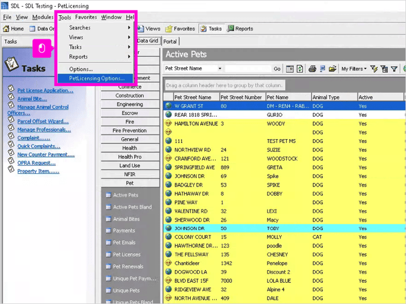Expand the My Filters dropdown
This screenshot has height=304, width=406.
tap(354, 69)
